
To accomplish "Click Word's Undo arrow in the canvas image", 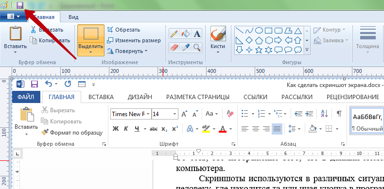I will tap(49, 84).
